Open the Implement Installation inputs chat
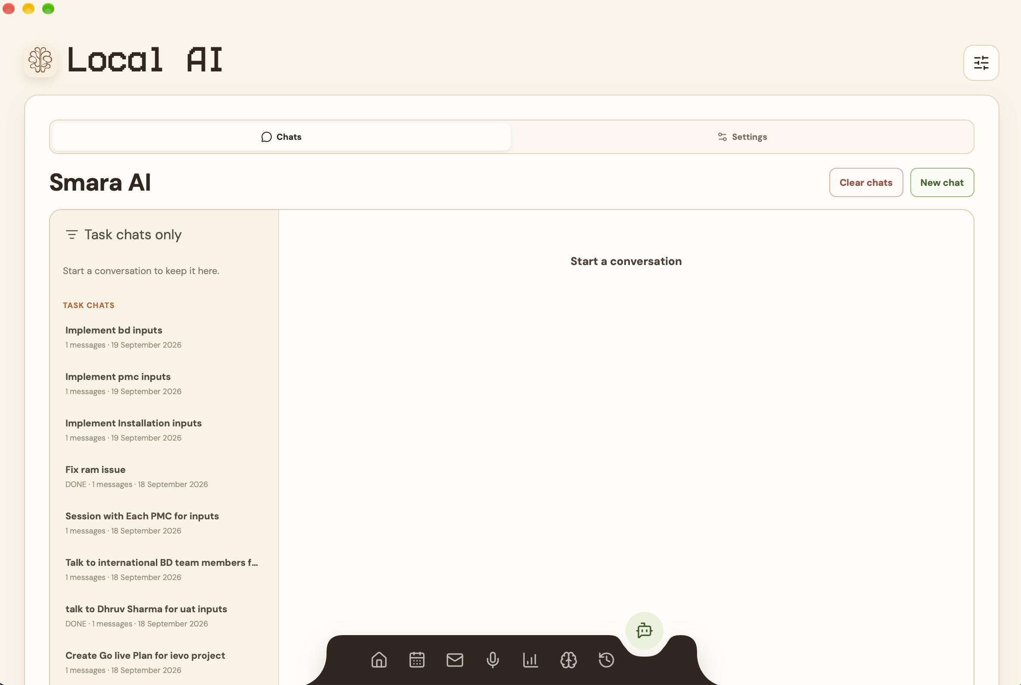Screen dimensions: 1021x685 (164, 430)
